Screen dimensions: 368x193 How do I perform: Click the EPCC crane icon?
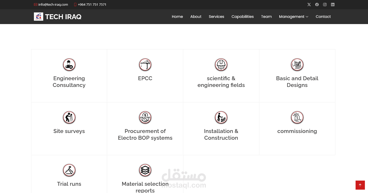[x=145, y=65]
